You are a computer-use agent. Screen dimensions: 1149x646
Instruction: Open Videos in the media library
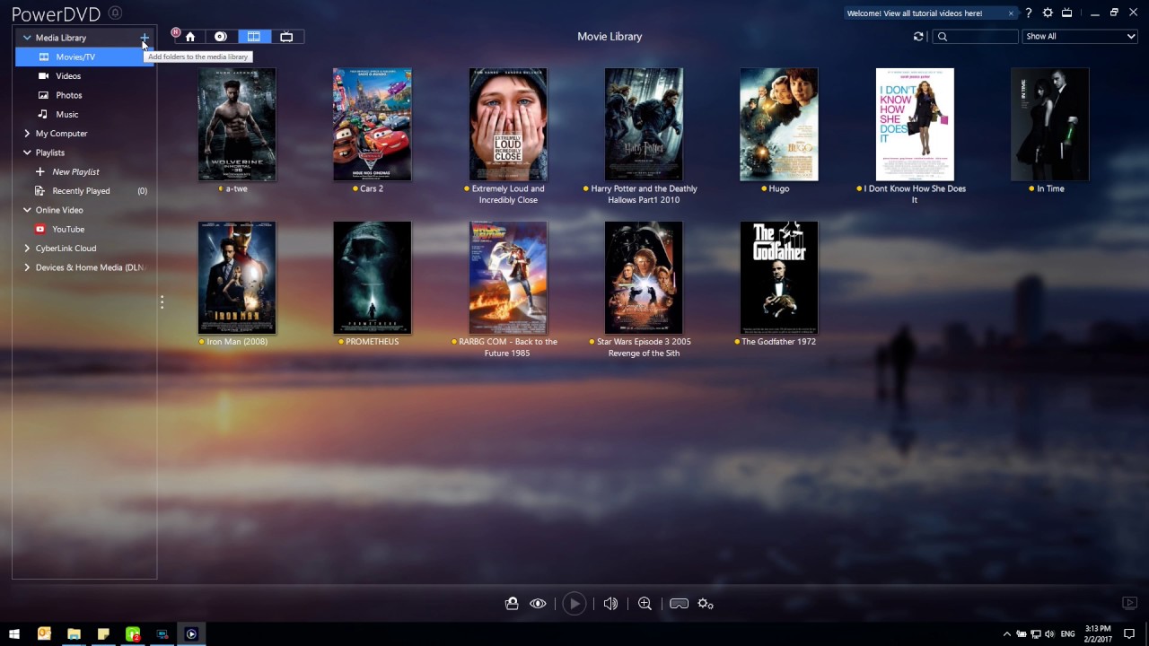point(68,76)
